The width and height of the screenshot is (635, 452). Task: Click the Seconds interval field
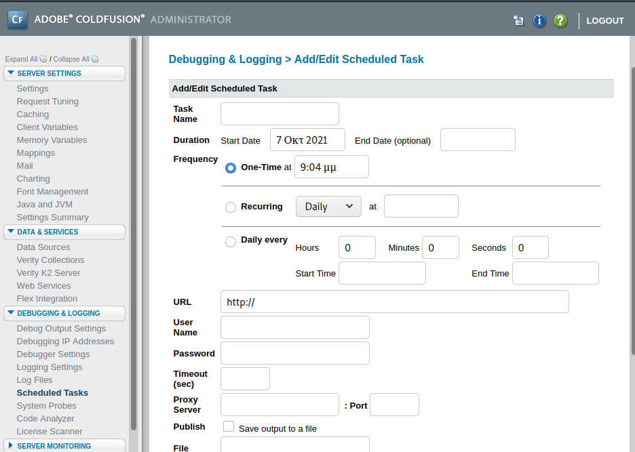pyautogui.click(x=531, y=247)
